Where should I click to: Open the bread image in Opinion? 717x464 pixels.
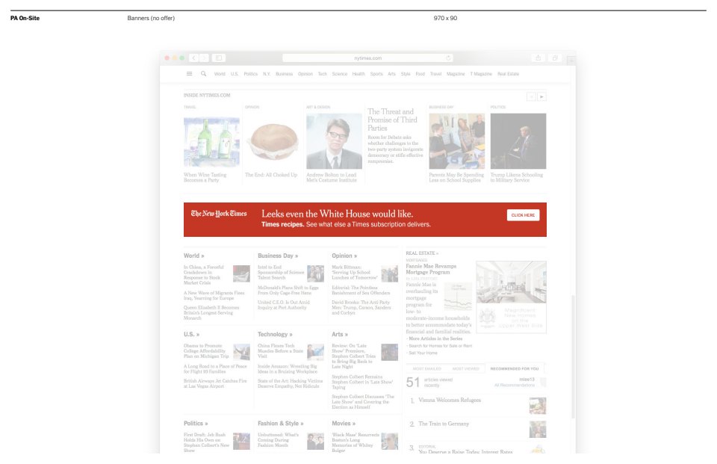(x=273, y=141)
